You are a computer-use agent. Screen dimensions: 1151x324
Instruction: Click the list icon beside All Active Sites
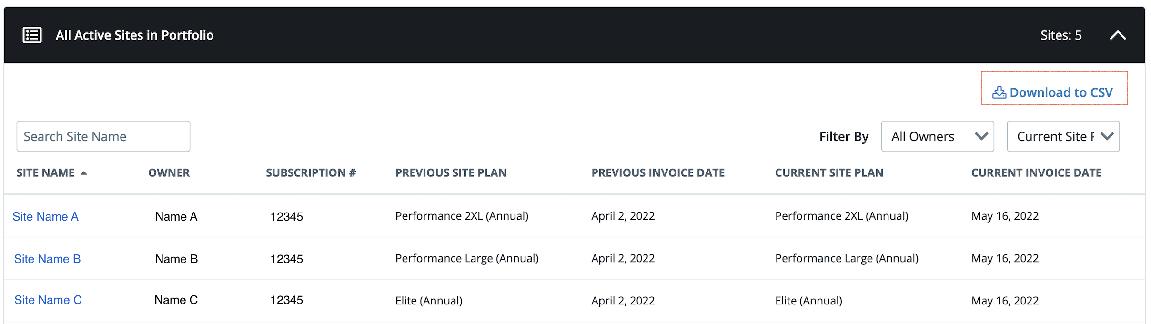(31, 35)
